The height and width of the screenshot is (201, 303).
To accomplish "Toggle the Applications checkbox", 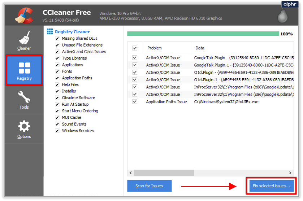I will point(57,65).
